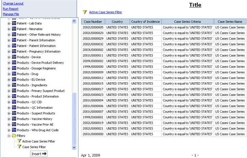The width and height of the screenshot is (247, 158).
Task: Open the Run Report link
Action: [x=11, y=9]
